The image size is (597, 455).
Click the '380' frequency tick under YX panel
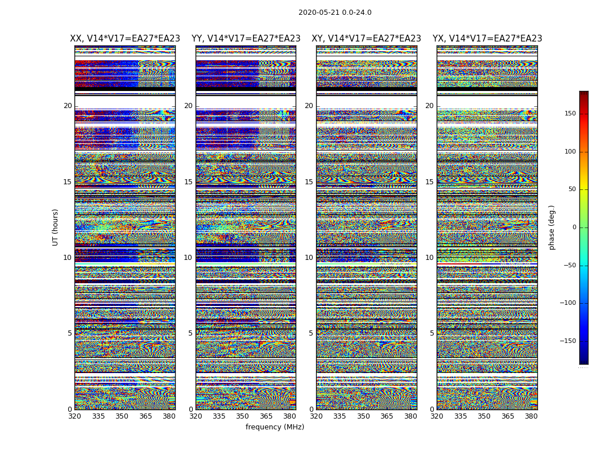[531, 416]
